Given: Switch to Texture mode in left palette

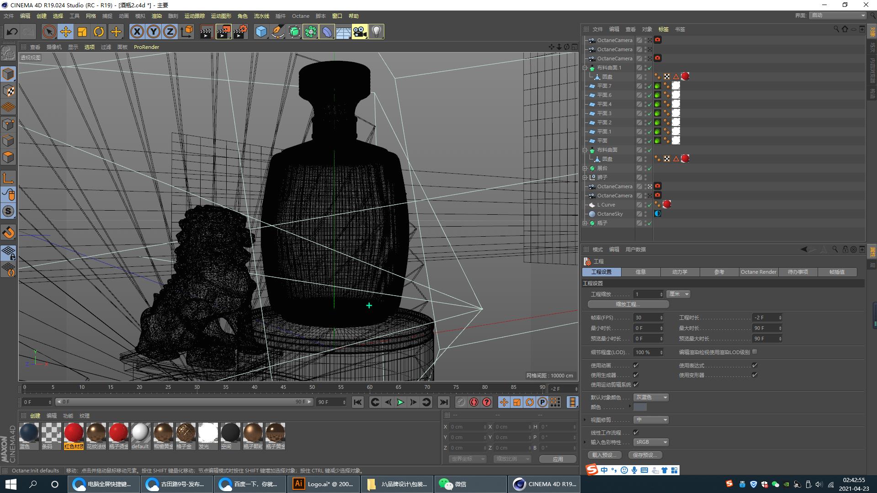Looking at the screenshot, I should 8,90.
